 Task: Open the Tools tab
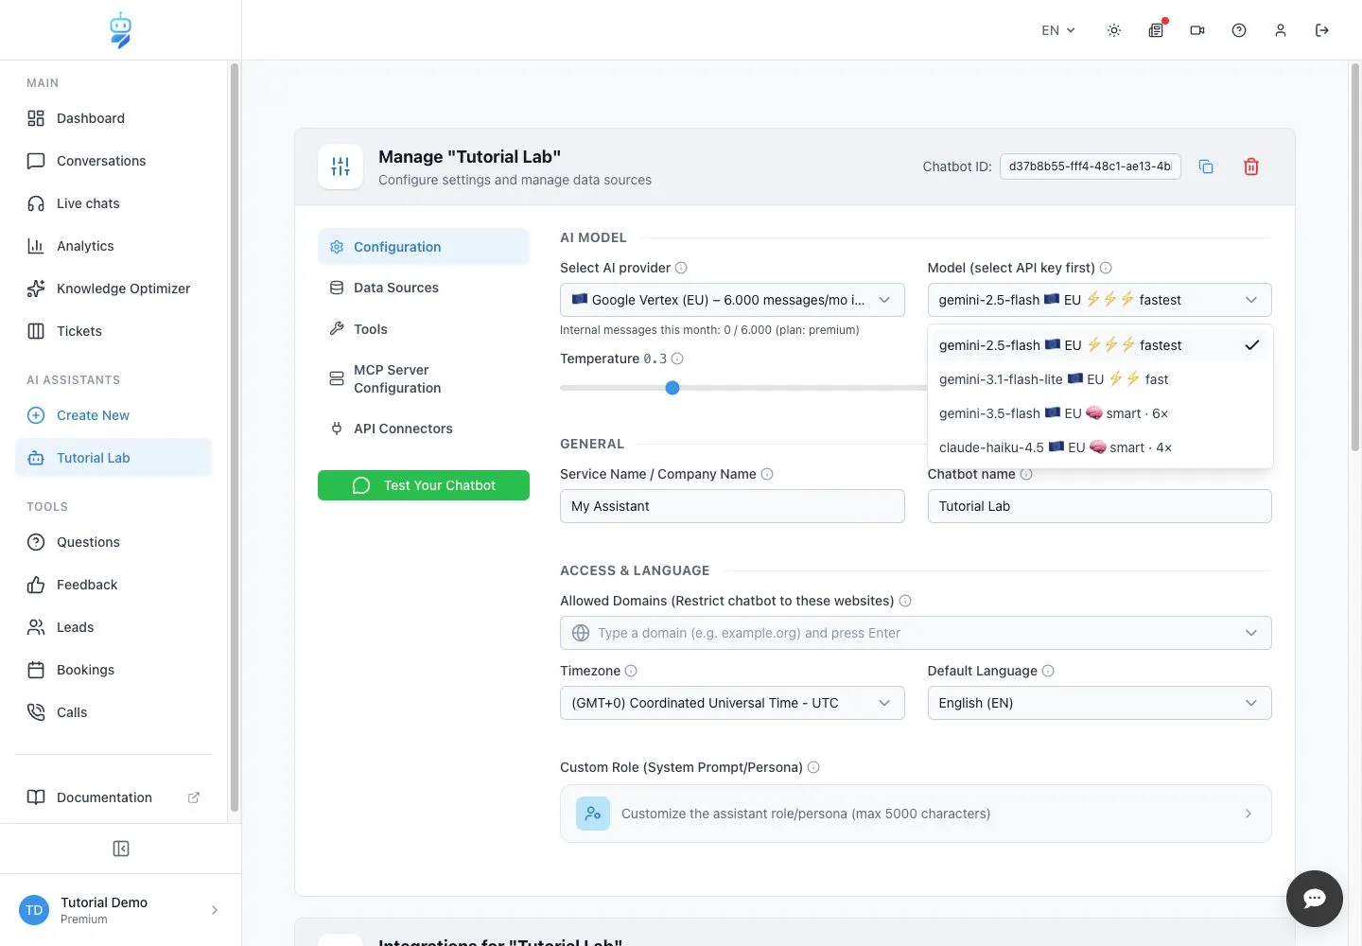tap(424, 329)
